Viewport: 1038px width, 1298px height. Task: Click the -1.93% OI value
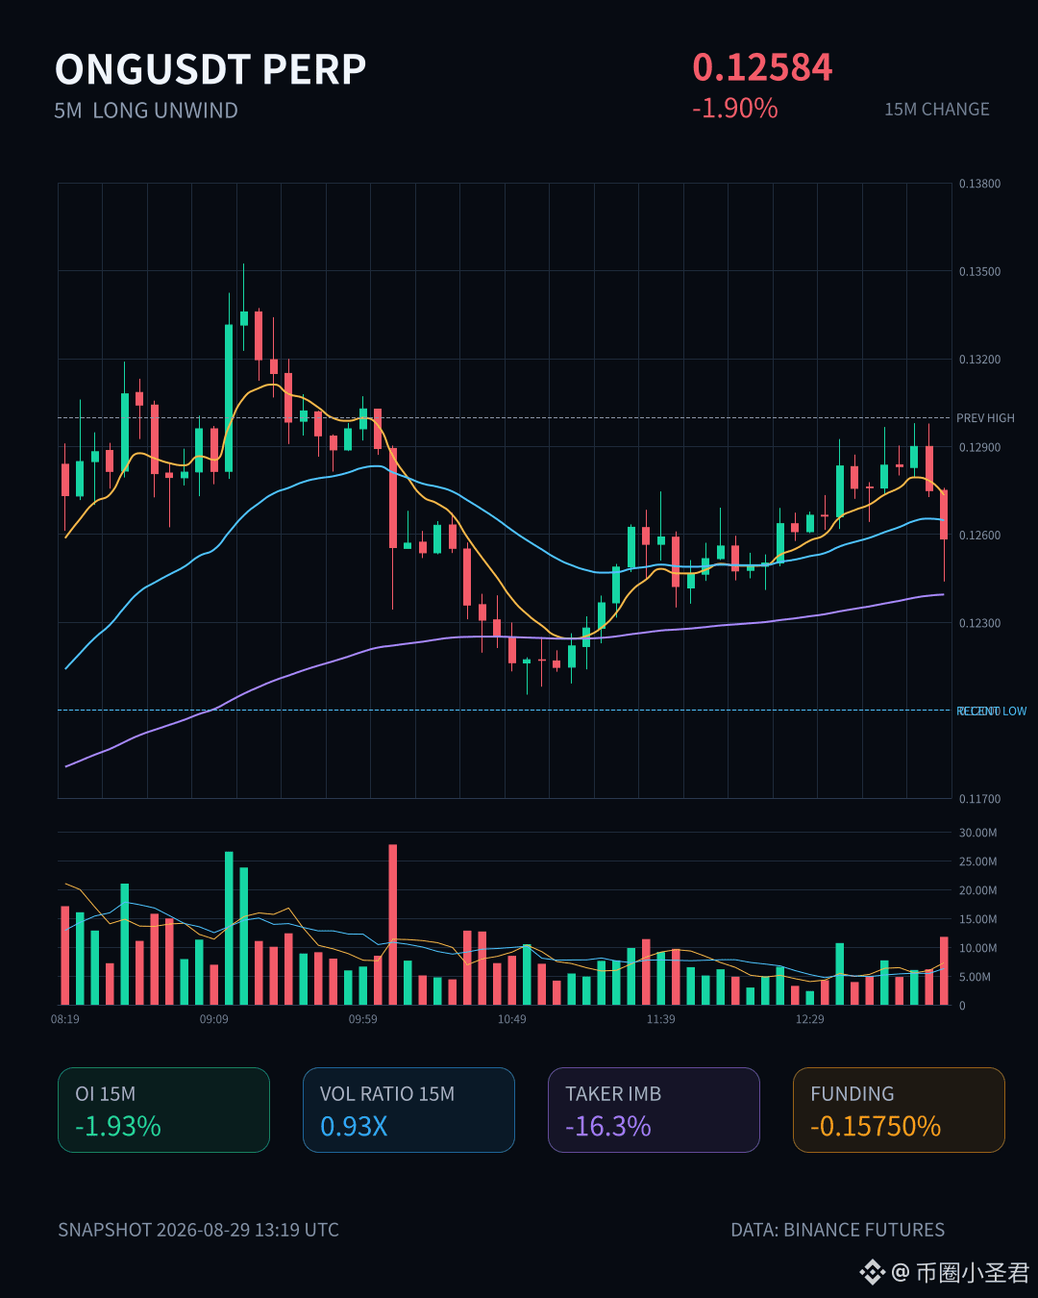(x=118, y=1126)
